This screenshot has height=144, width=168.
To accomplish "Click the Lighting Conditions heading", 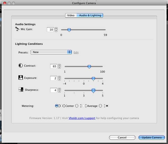I will (29, 44).
